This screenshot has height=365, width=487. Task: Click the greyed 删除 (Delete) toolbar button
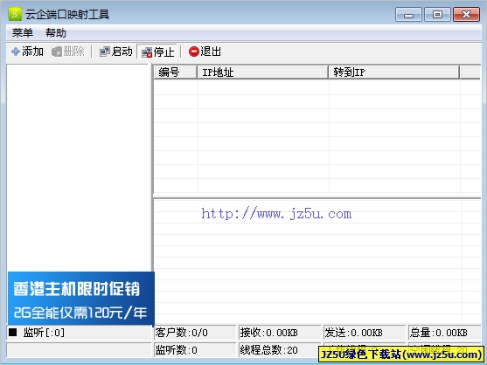[68, 52]
